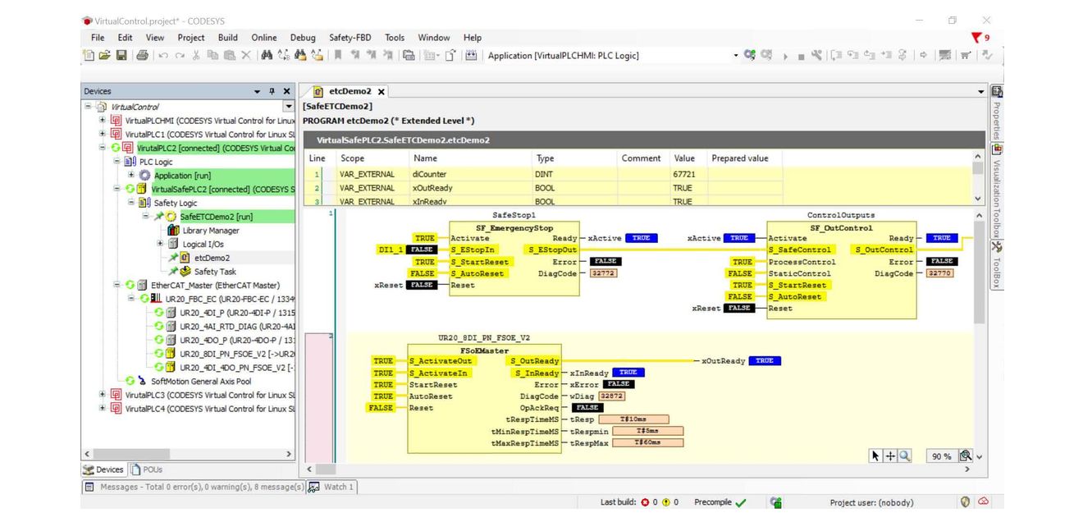The height and width of the screenshot is (522, 1083).
Task: Open the editor tab list dropdown arrow
Action: (981, 91)
